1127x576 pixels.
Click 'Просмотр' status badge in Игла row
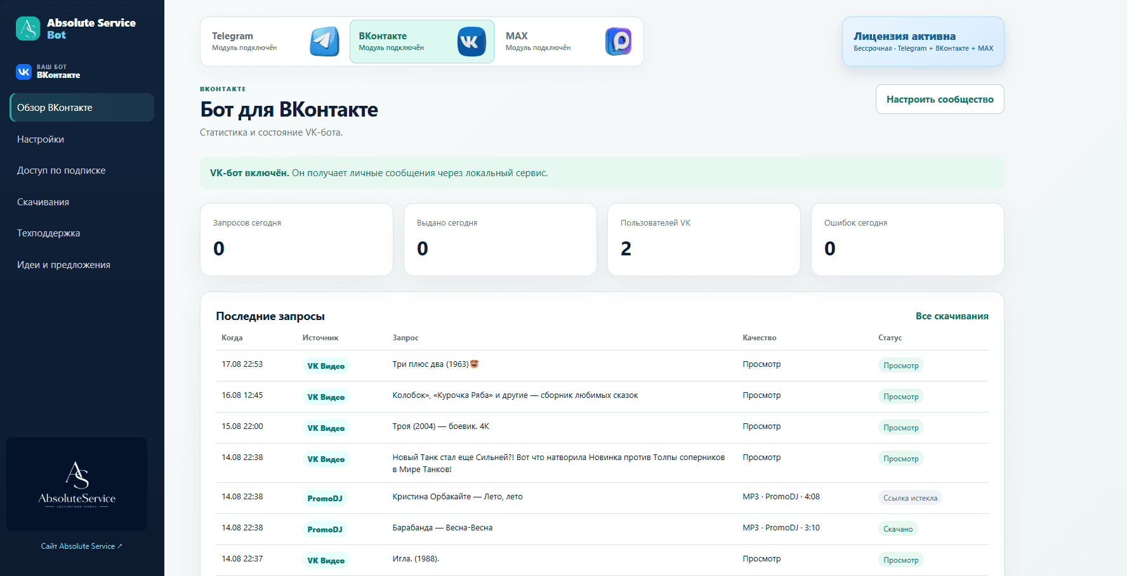click(x=901, y=560)
